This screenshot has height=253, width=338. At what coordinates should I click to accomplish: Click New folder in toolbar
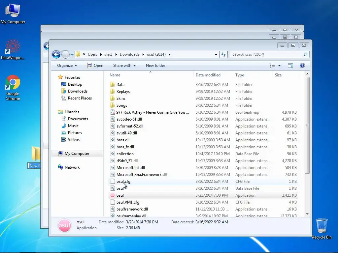(x=155, y=66)
